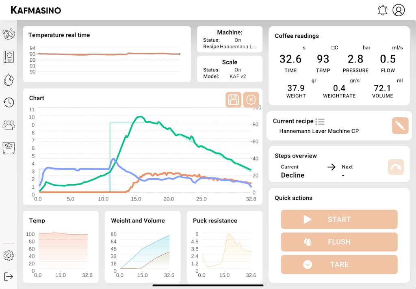
Task: Open the scale icon in sidebar
Action: 9,148
